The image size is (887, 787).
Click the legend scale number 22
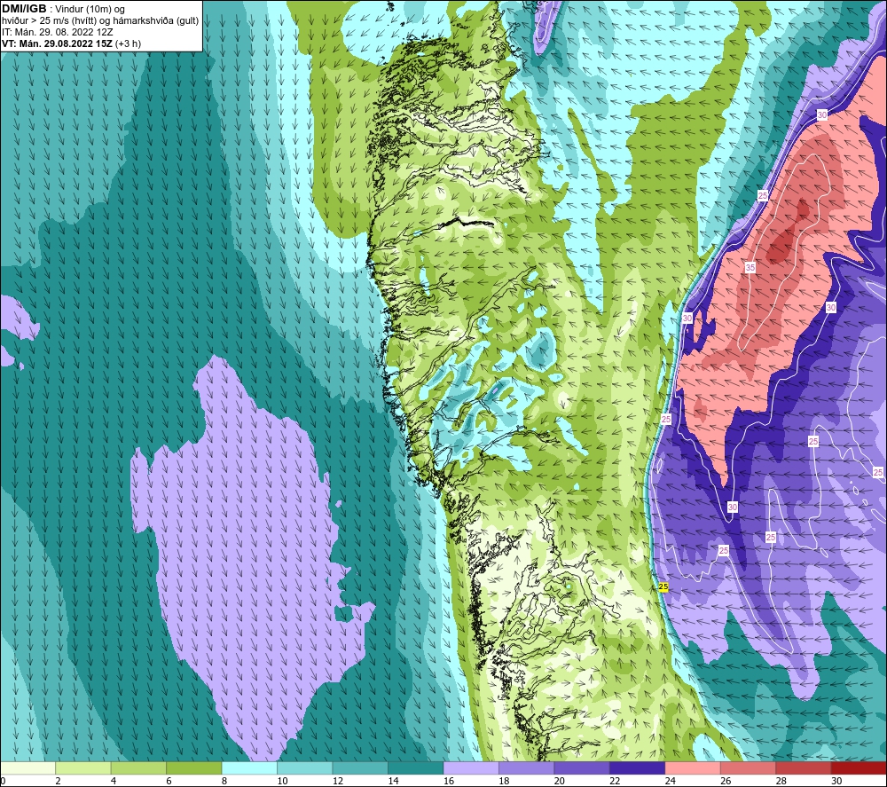[x=615, y=781]
